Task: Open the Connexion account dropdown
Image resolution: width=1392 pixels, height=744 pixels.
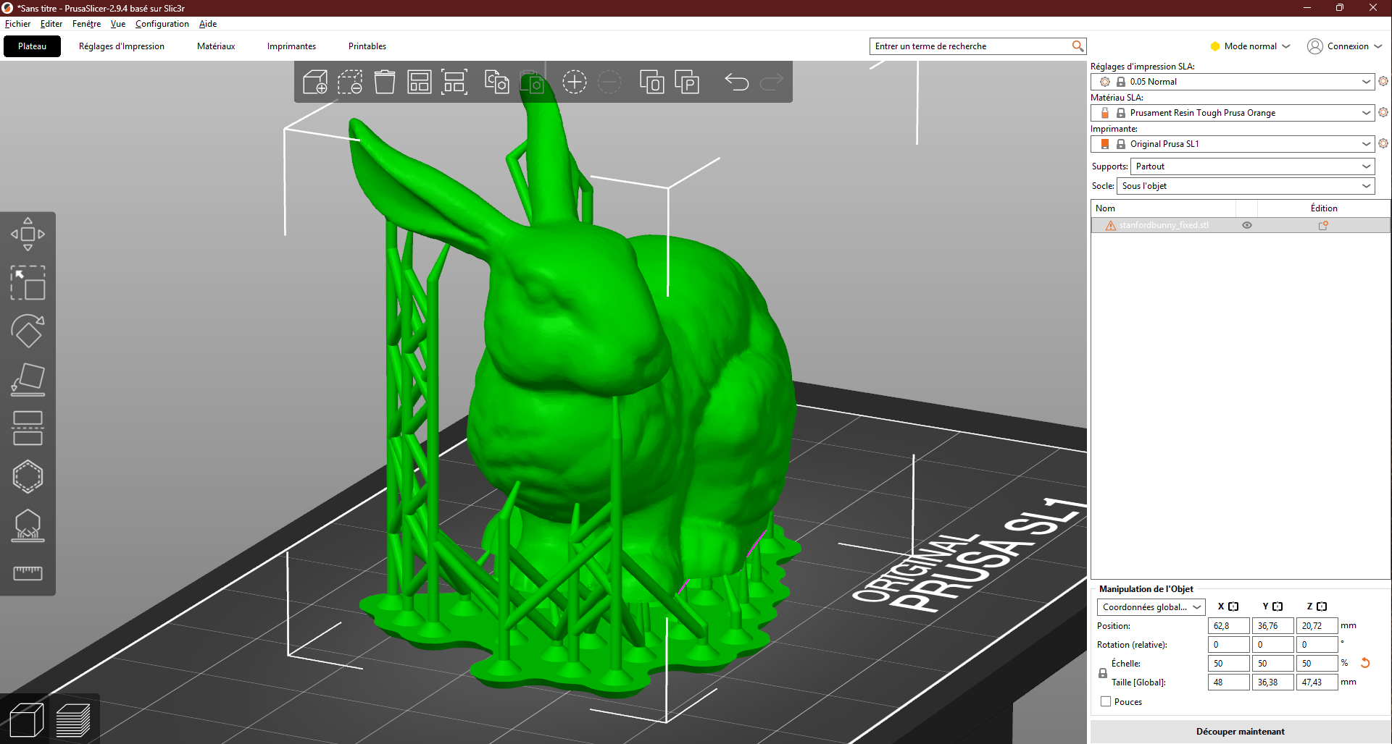Action: pos(1345,46)
